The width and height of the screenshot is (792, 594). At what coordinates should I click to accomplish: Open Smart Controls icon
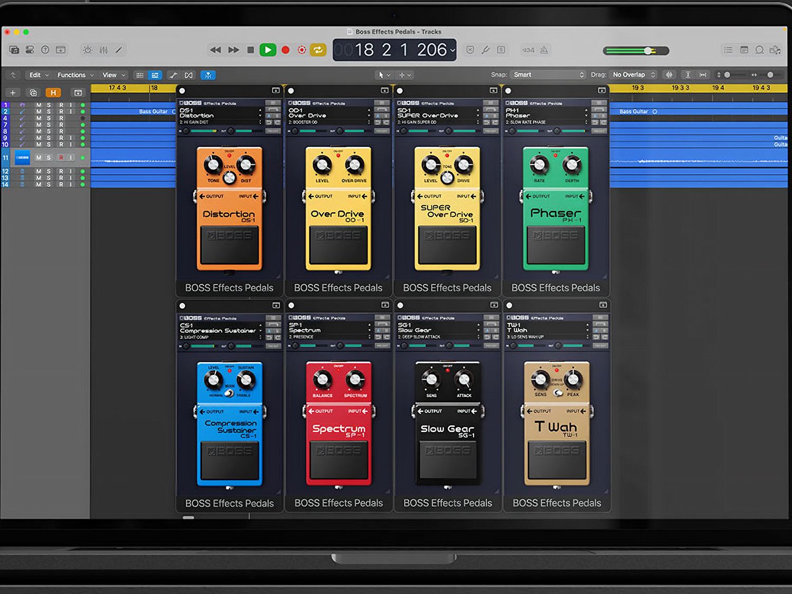click(x=88, y=50)
